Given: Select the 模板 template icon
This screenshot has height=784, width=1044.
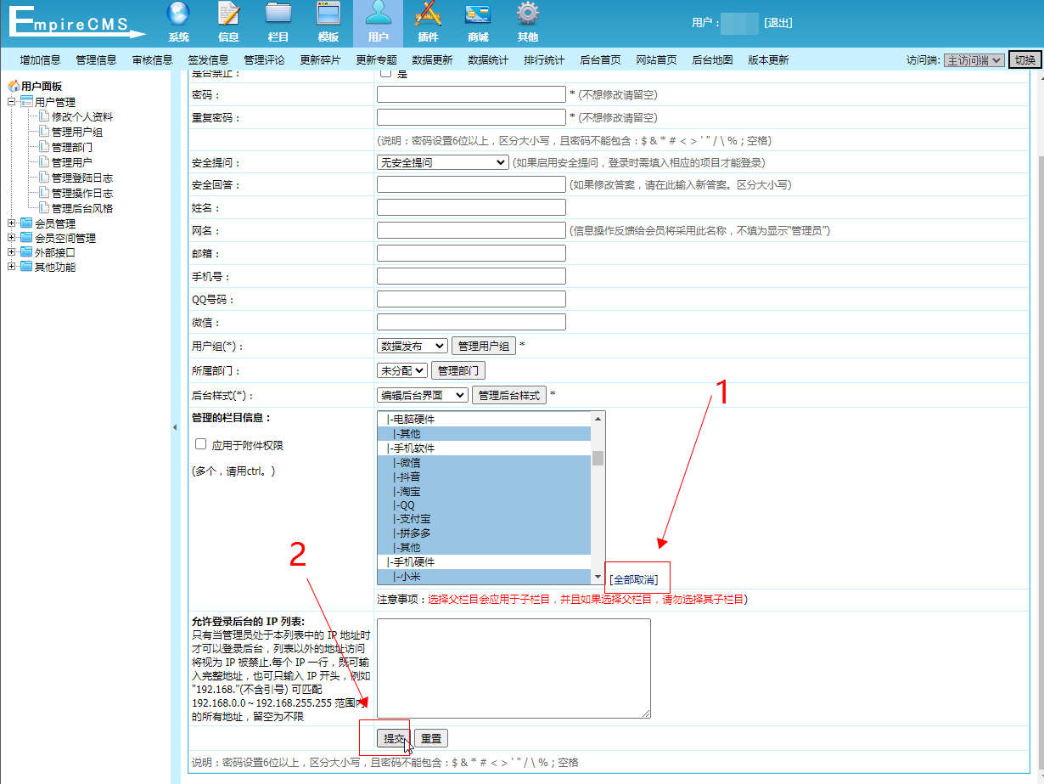Looking at the screenshot, I should 328,14.
